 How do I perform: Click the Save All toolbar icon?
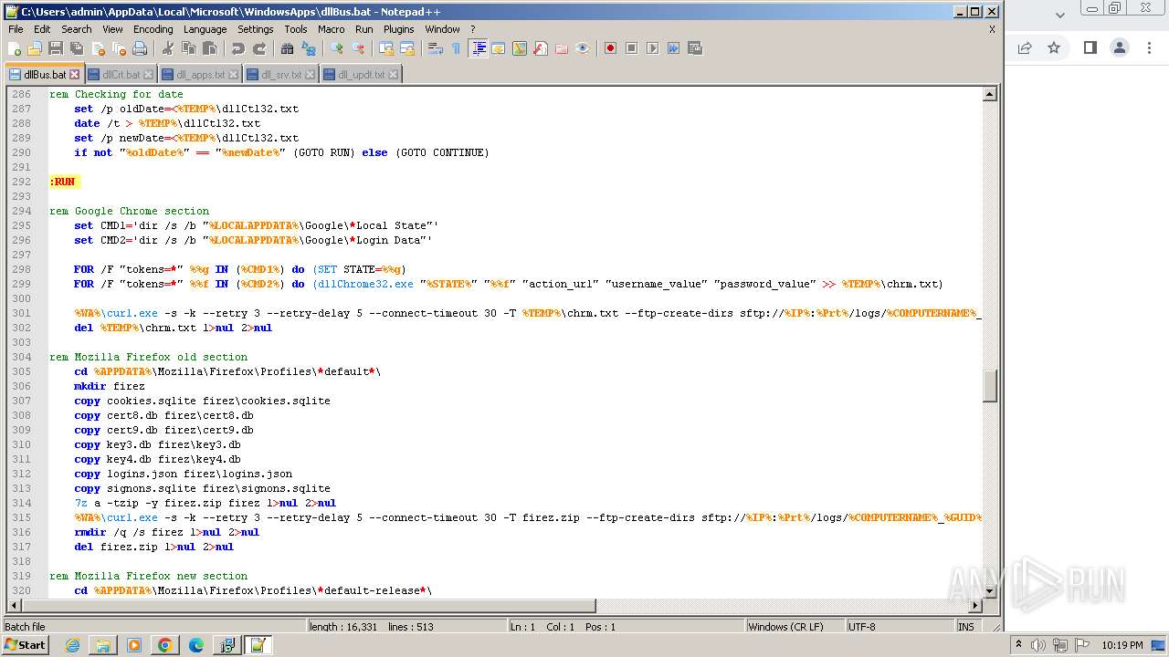tap(77, 48)
